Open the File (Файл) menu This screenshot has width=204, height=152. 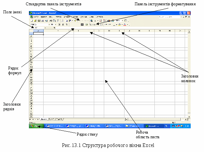pos(36,17)
